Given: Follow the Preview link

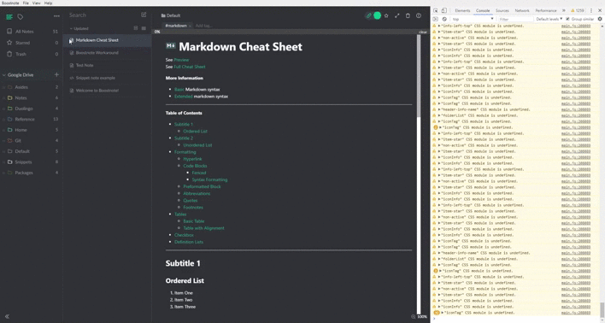Looking at the screenshot, I should tap(181, 60).
